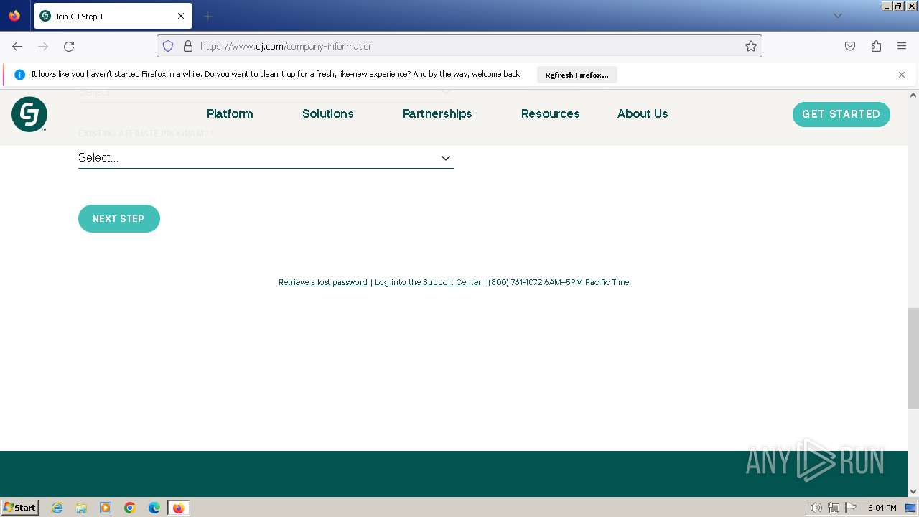Screen dimensions: 919x517
Task: Click the Refresh Firefox... button
Action: [577, 75]
